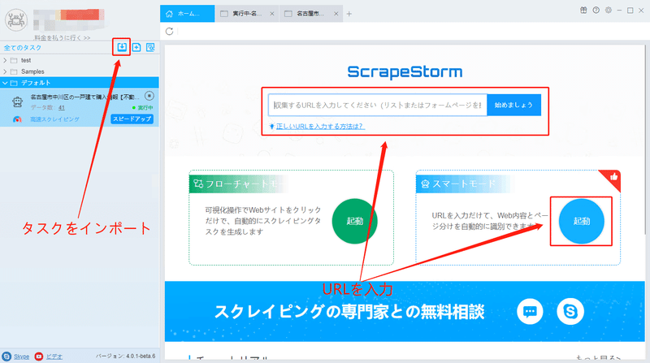Image resolution: width=650 pixels, height=363 pixels.
Task: Click the page refresh icon
Action: pos(169,31)
